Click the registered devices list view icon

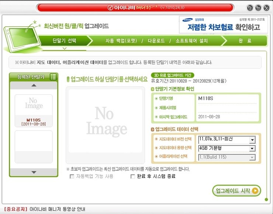[x=53, y=77]
